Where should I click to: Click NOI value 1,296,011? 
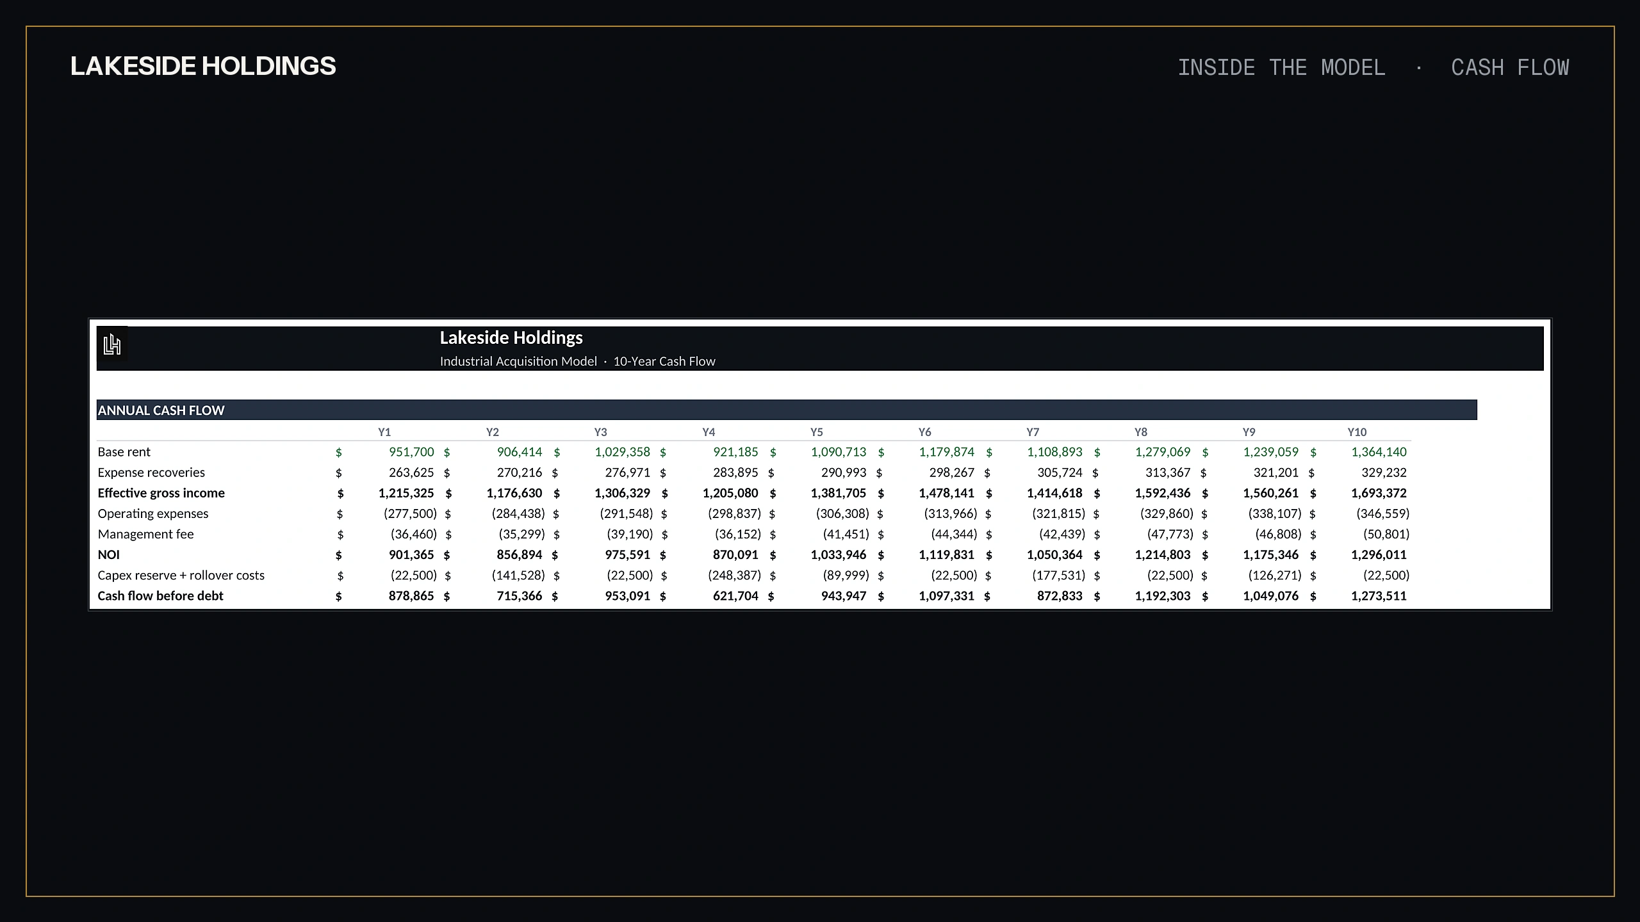point(1379,554)
